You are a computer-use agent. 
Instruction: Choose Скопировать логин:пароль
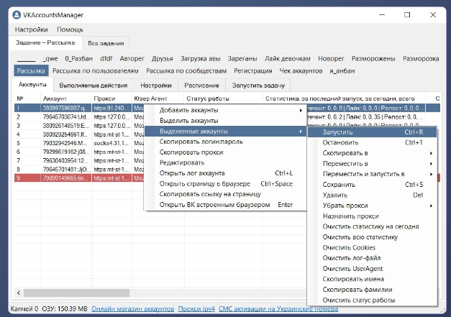pos(225,142)
